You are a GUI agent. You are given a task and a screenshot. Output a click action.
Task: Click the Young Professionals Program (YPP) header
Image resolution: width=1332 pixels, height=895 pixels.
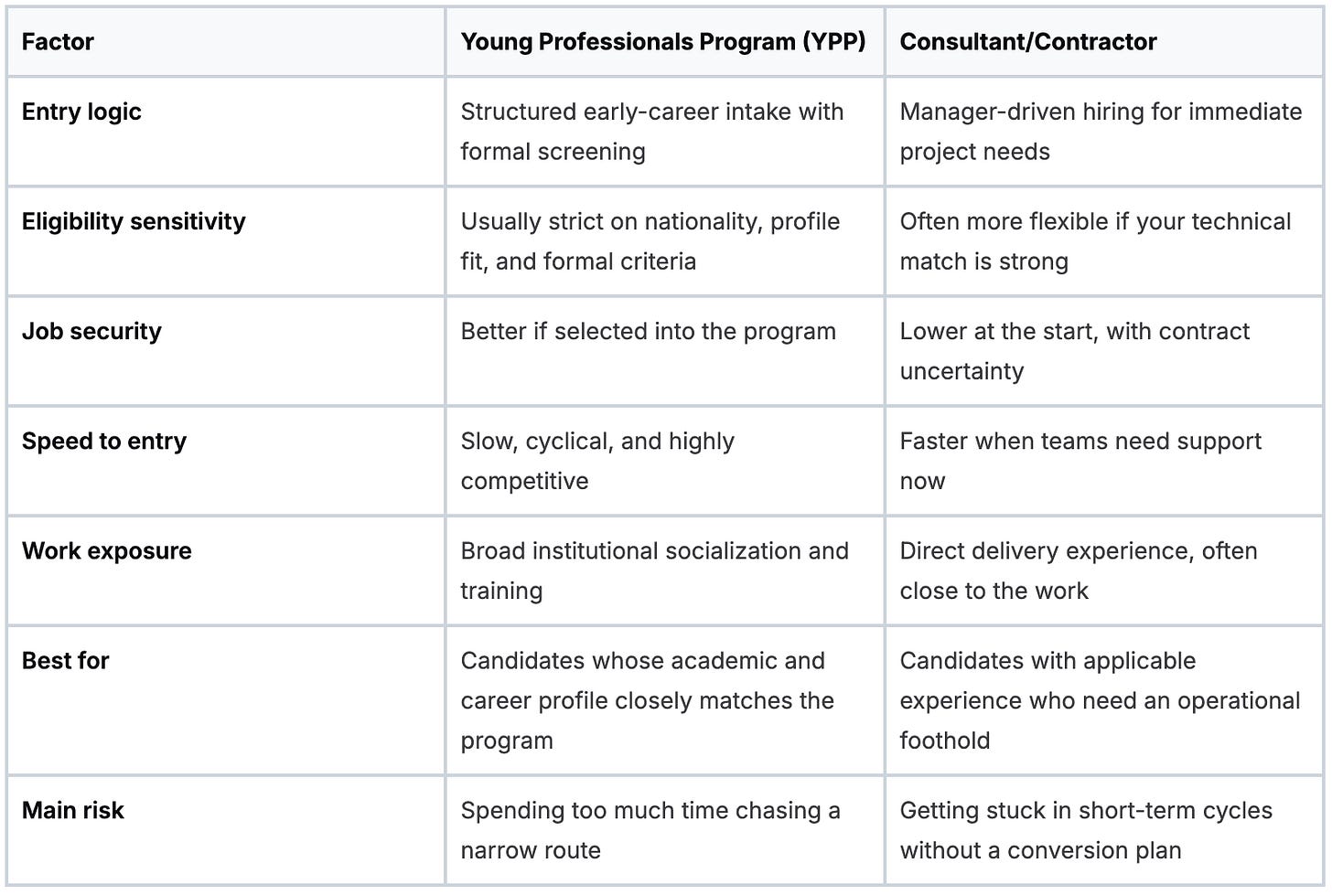pyautogui.click(x=662, y=42)
